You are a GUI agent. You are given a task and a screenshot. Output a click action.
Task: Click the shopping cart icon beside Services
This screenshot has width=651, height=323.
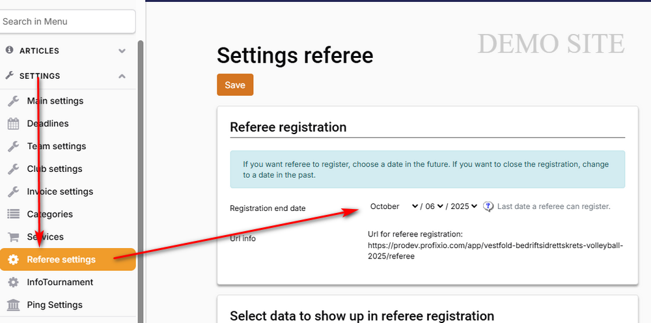tap(13, 237)
